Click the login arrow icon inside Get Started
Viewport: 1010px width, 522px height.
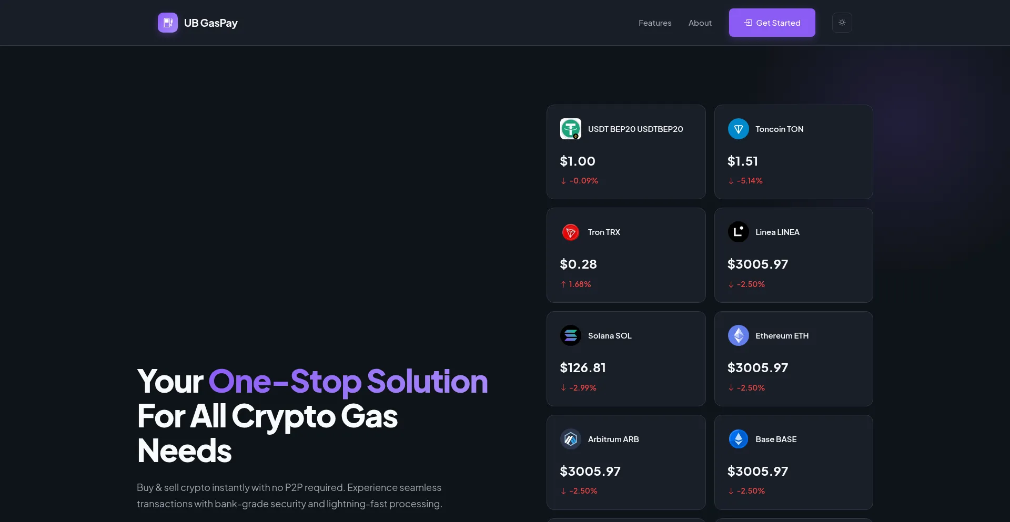click(749, 23)
